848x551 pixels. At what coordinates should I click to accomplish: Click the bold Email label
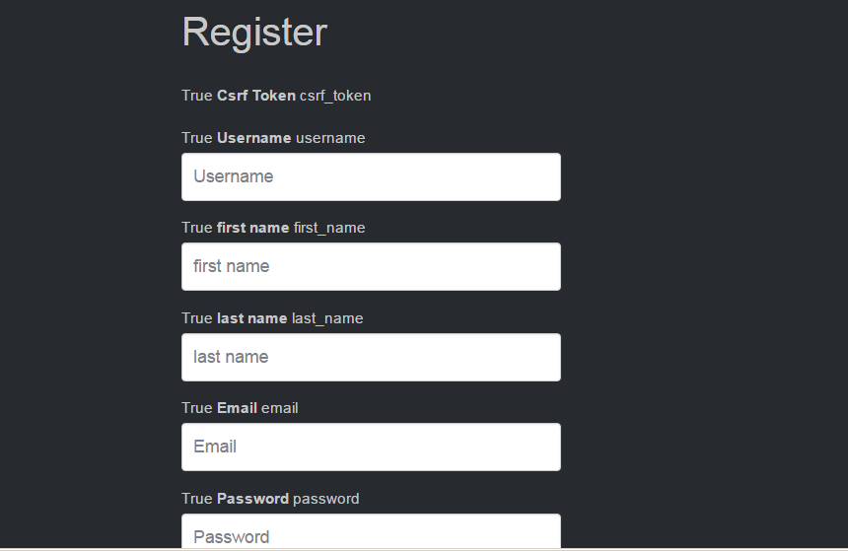pyautogui.click(x=237, y=408)
